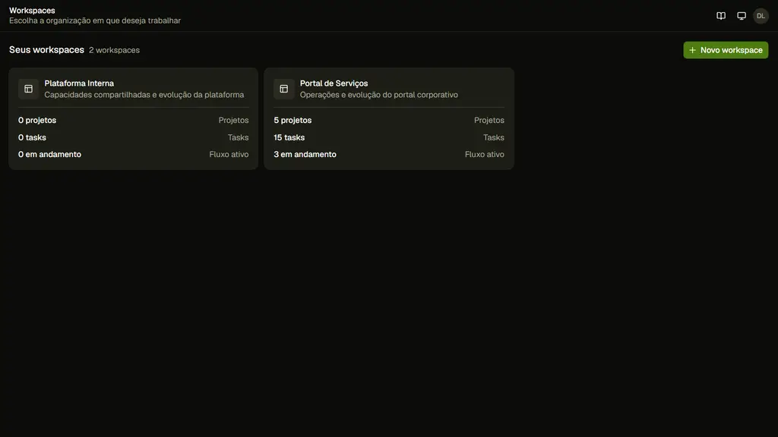778x437 pixels.
Task: Click 'Tasks' label in Portal de Serviços card
Action: point(494,137)
